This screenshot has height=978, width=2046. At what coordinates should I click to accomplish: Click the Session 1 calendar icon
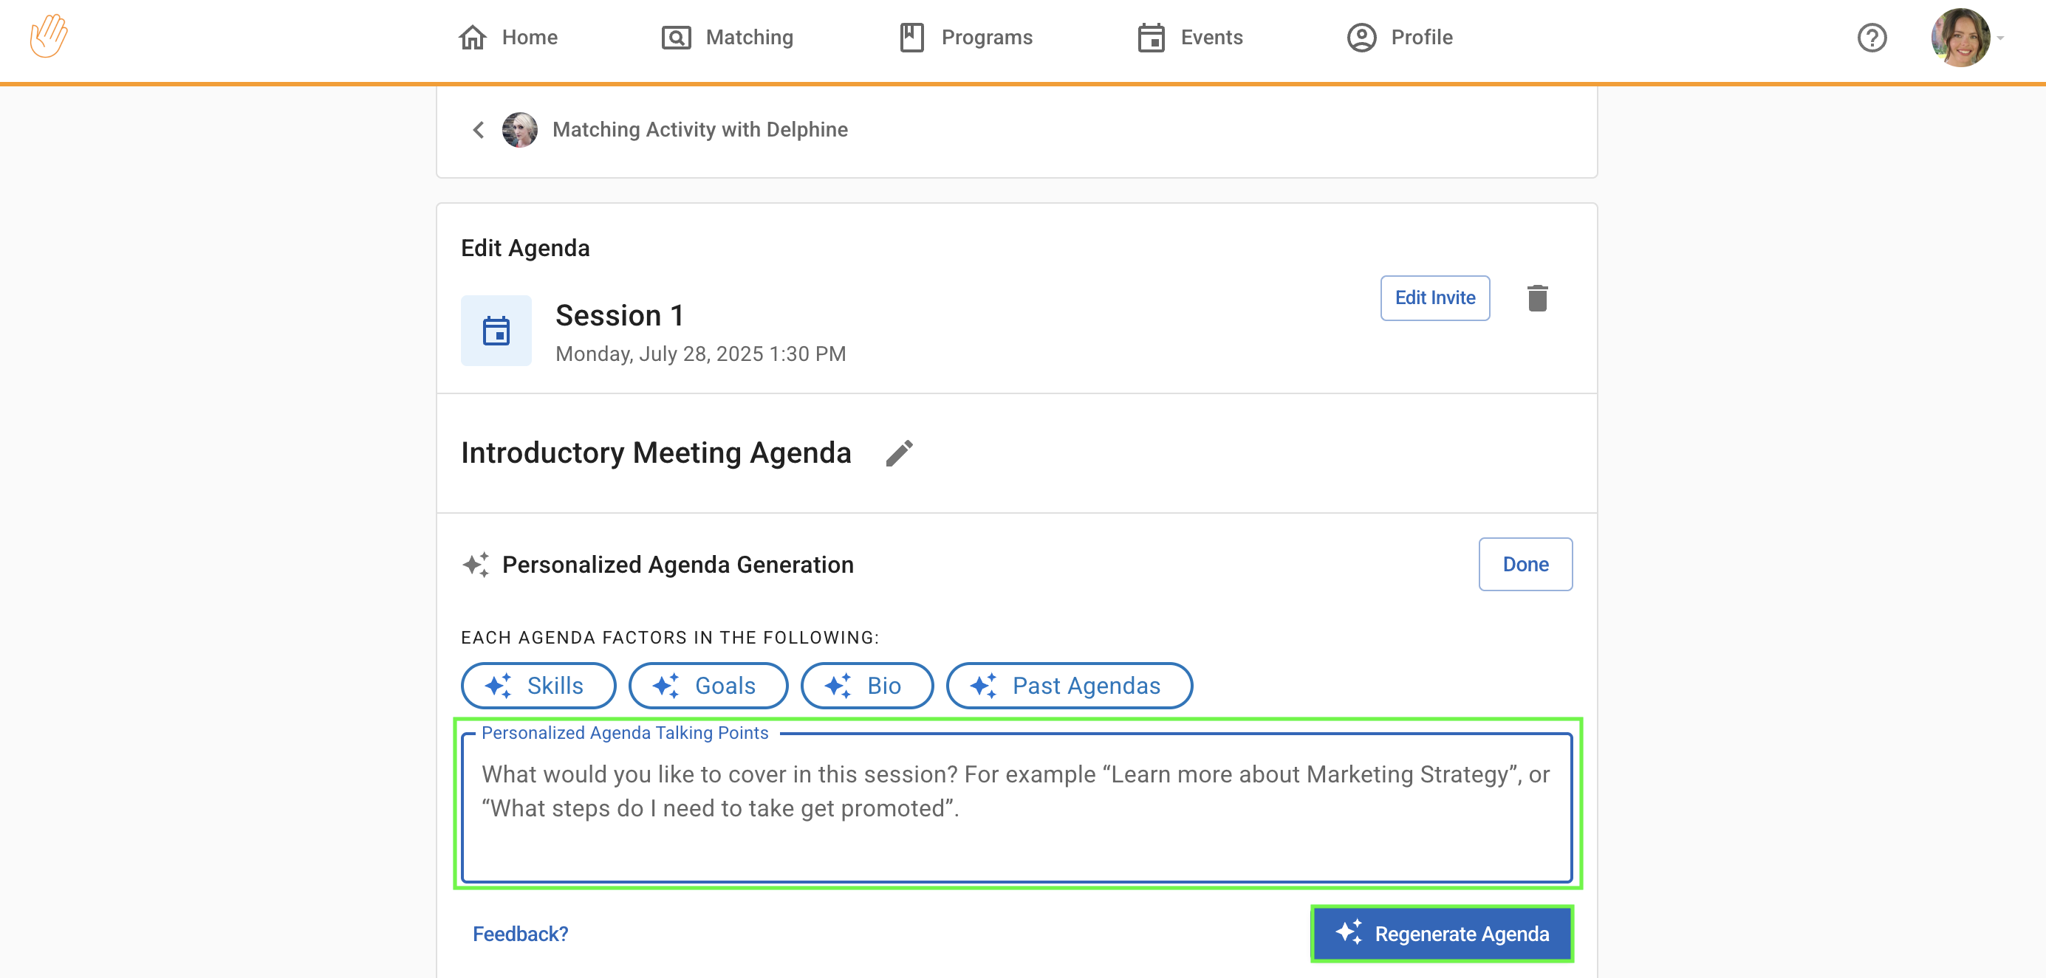[496, 331]
